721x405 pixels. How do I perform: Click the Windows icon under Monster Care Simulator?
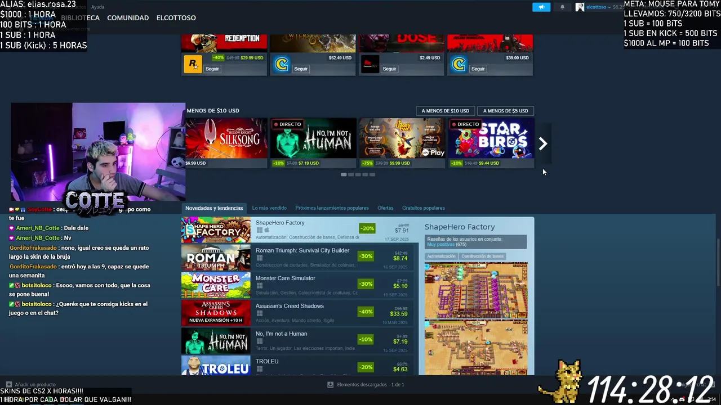coord(260,286)
